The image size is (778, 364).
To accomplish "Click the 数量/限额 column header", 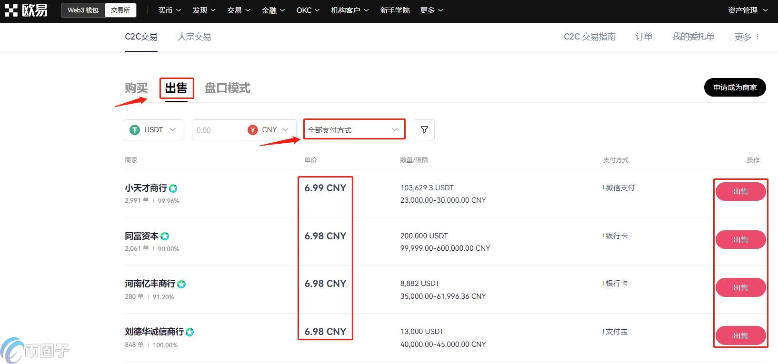I will coord(414,160).
